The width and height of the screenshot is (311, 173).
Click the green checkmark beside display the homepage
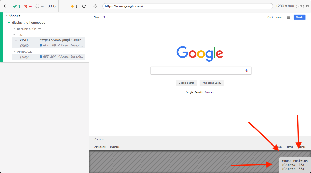coord(9,23)
